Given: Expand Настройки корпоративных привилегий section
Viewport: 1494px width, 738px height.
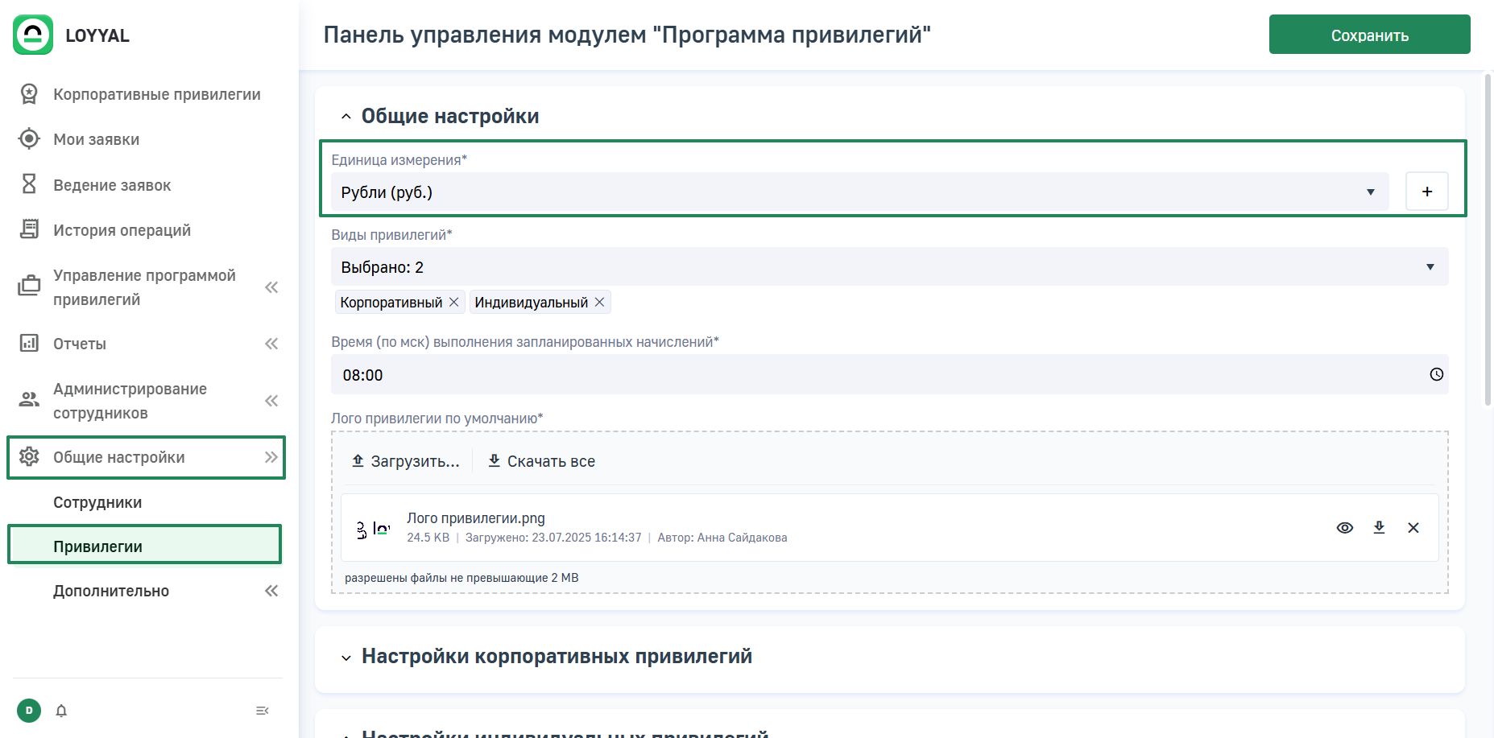Looking at the screenshot, I should click(556, 657).
